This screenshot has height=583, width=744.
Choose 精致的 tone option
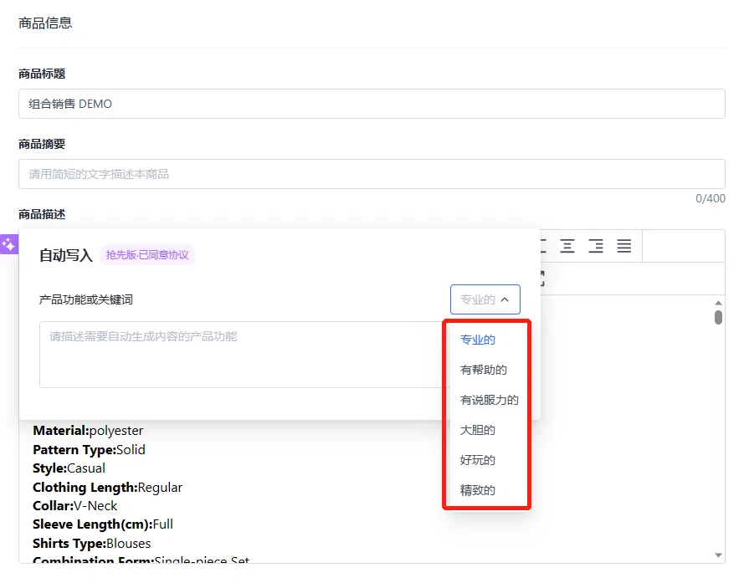coord(478,490)
